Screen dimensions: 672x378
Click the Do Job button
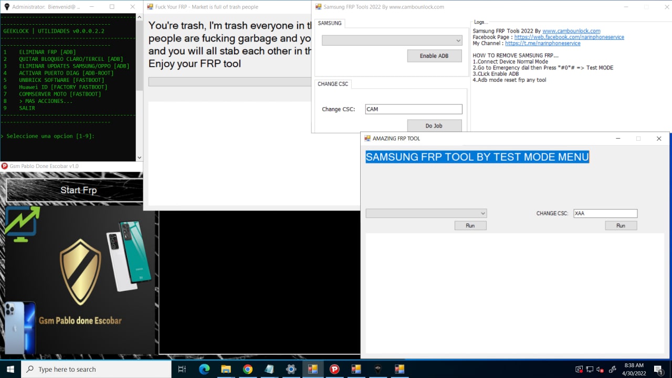tap(434, 126)
